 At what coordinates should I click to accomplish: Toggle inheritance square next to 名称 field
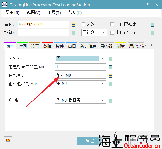73,25
